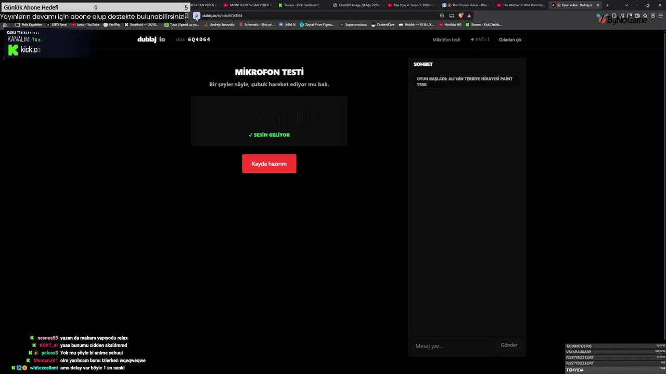Open Superconscious bookmark
Screen dimensions: 666x374
353,24
